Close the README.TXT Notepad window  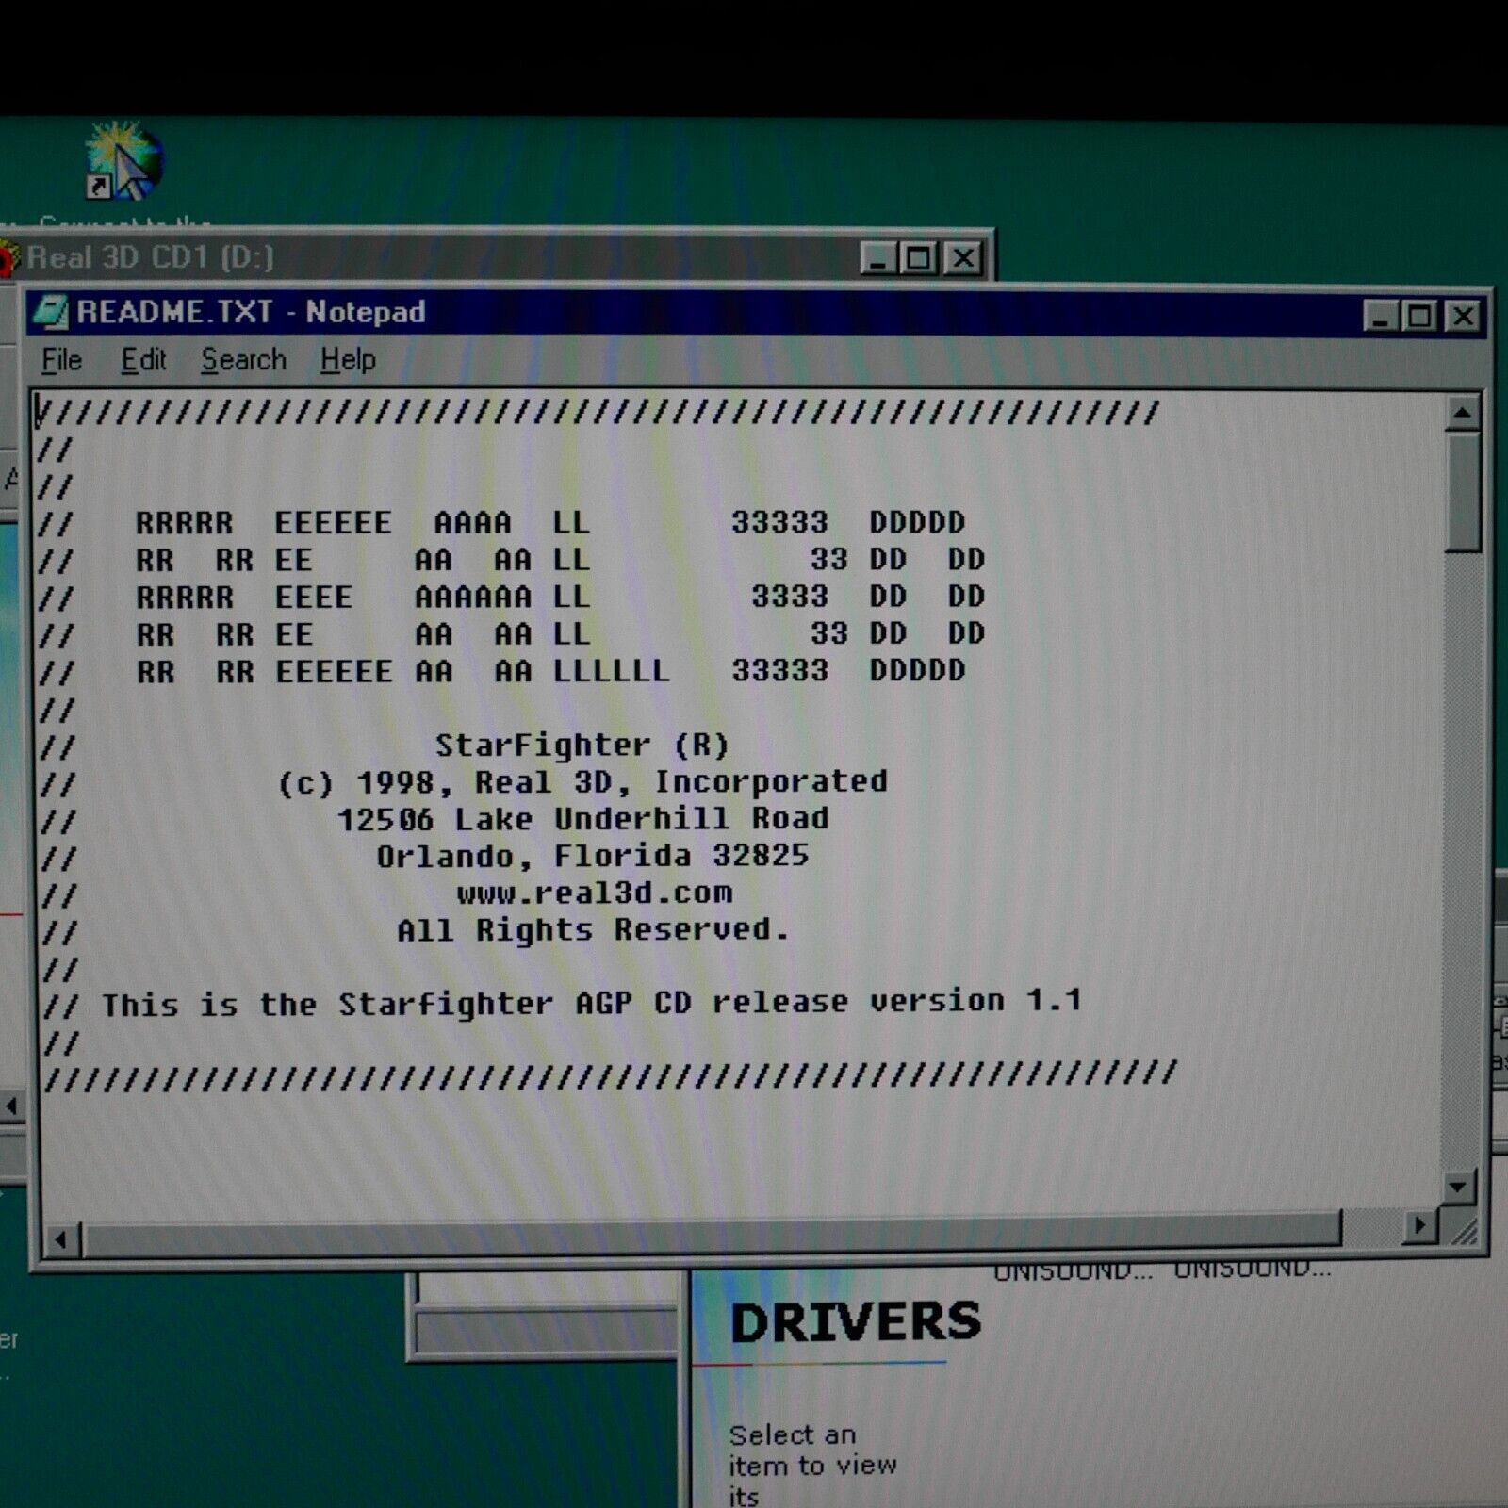pos(1463,317)
